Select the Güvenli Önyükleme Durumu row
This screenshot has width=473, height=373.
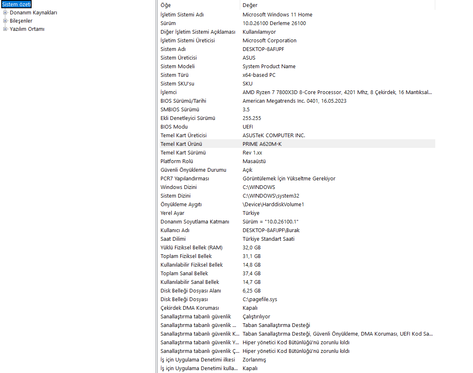[x=297, y=170]
